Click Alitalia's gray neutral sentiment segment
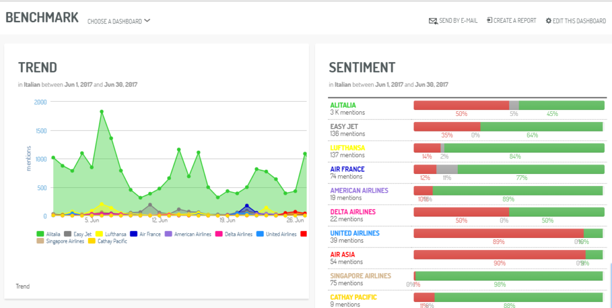 point(514,105)
